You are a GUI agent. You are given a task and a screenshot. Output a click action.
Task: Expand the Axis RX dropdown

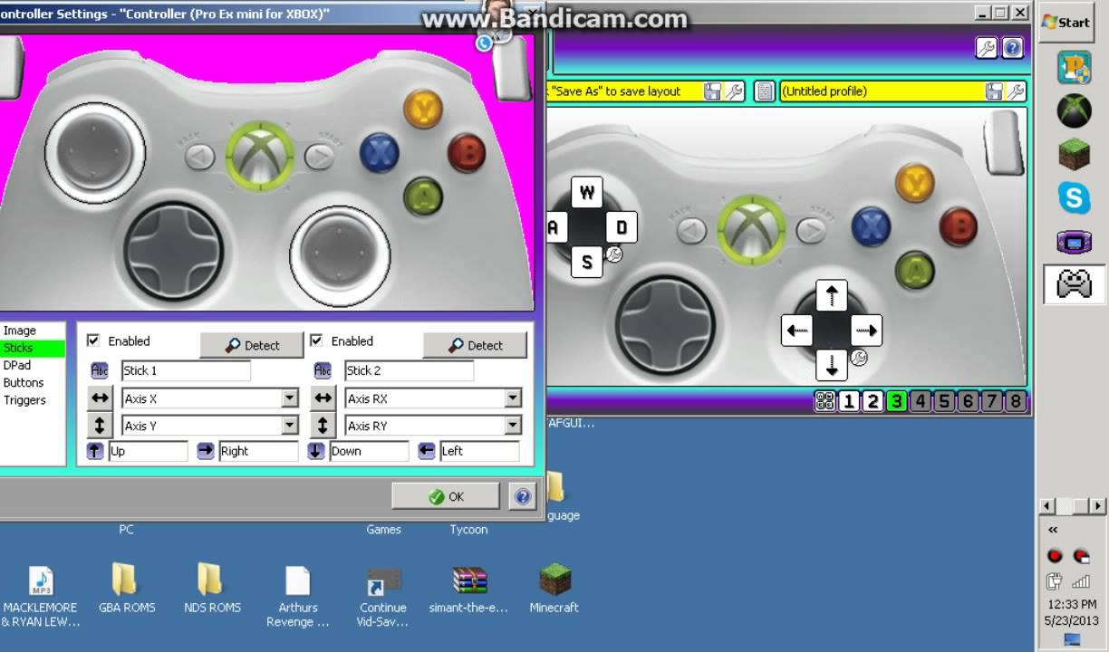(513, 398)
